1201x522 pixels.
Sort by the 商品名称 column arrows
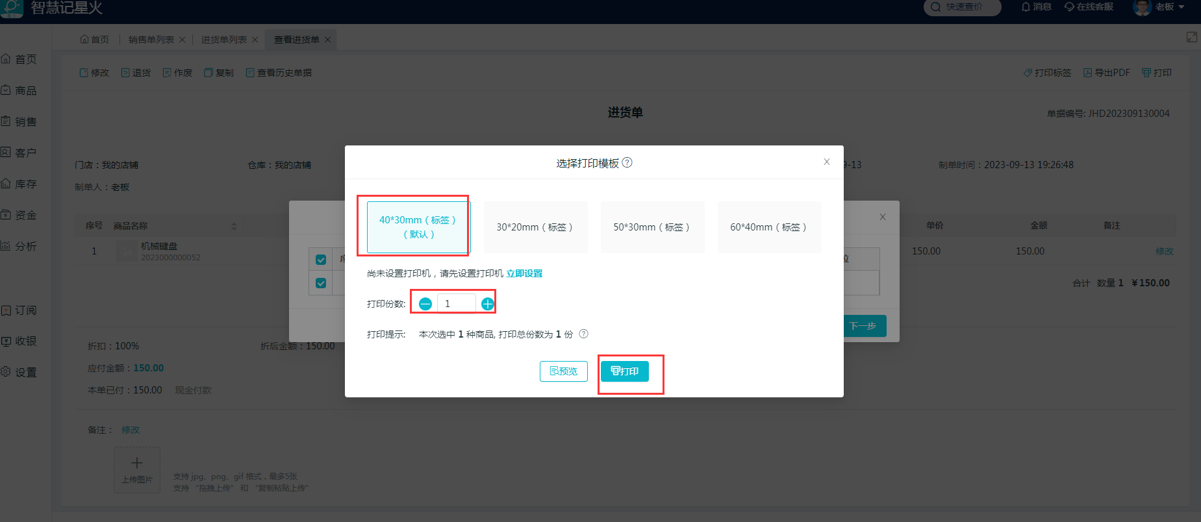pos(234,226)
